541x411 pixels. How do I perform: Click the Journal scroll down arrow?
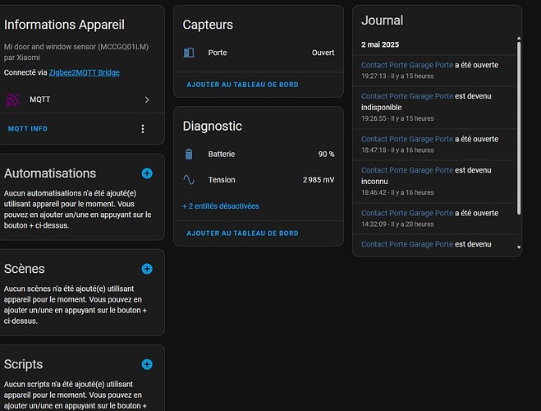[x=519, y=247]
